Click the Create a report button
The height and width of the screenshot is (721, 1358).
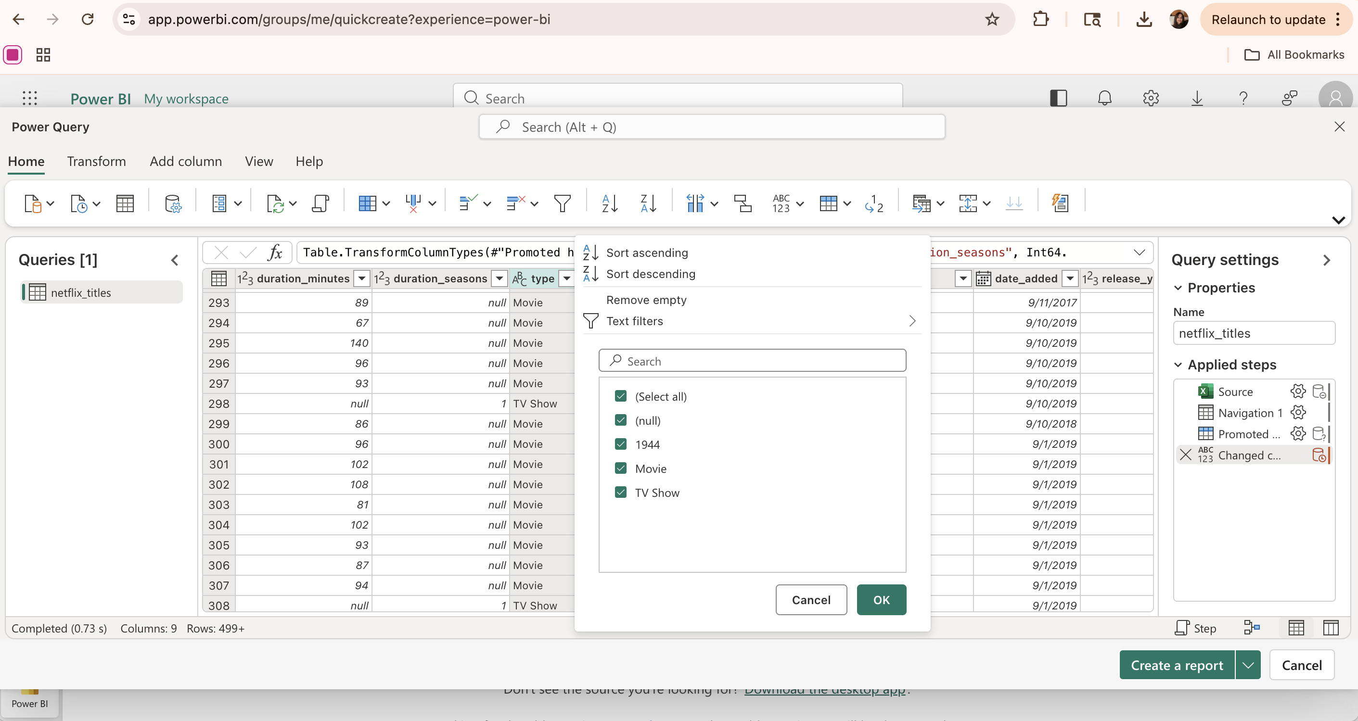(x=1177, y=665)
